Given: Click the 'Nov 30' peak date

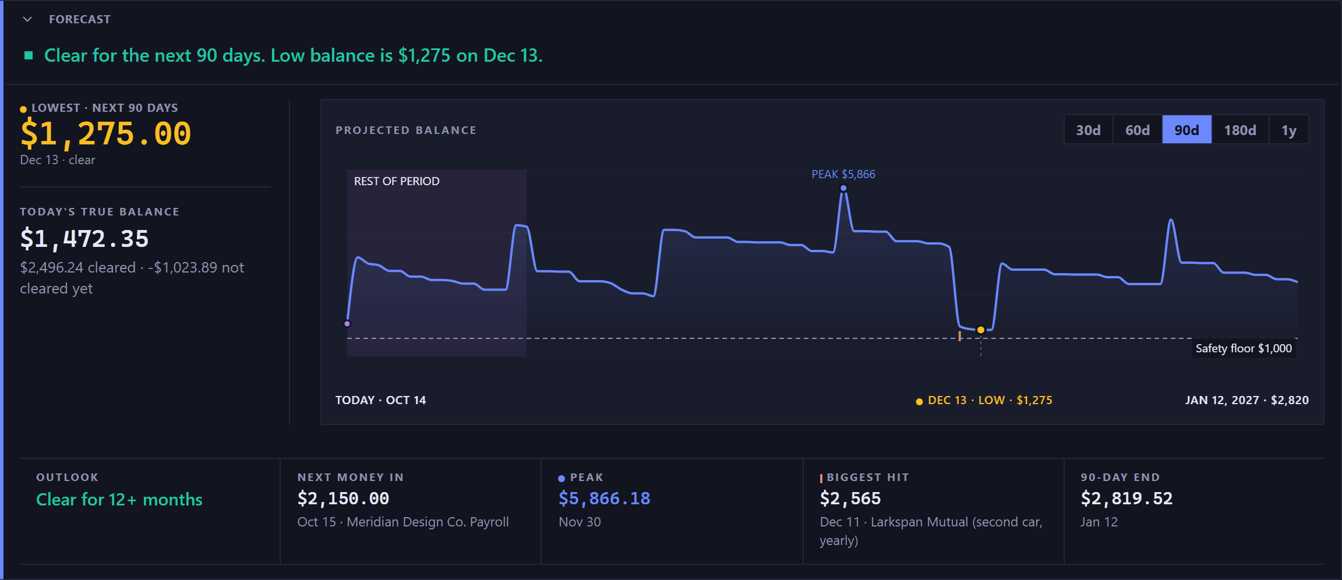Looking at the screenshot, I should pyautogui.click(x=580, y=522).
